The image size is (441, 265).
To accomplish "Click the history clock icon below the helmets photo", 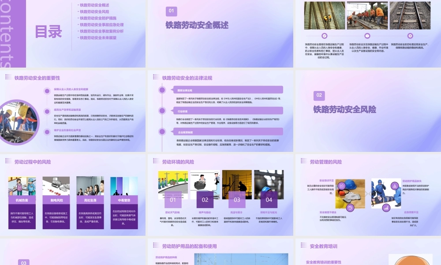I will (x=350, y=208).
